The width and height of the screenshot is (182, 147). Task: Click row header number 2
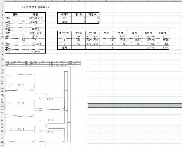[x=2, y=7]
